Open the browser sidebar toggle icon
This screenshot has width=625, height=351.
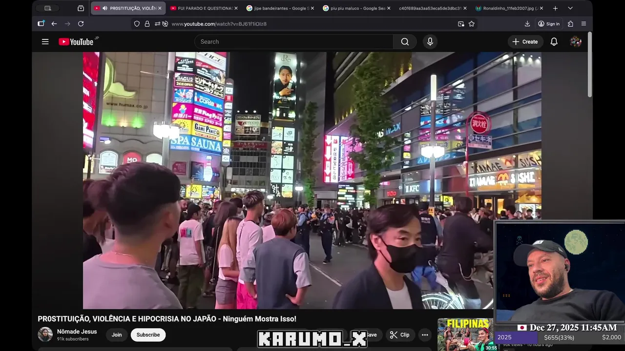click(41, 23)
